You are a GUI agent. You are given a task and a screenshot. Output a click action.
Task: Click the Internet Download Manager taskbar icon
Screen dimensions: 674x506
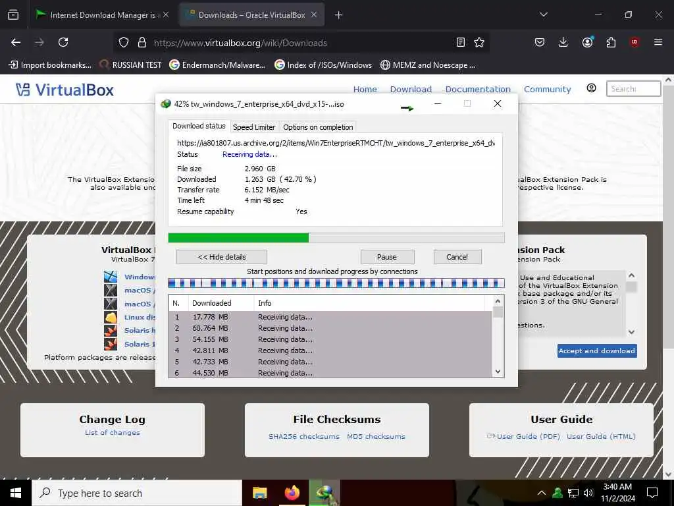(324, 493)
